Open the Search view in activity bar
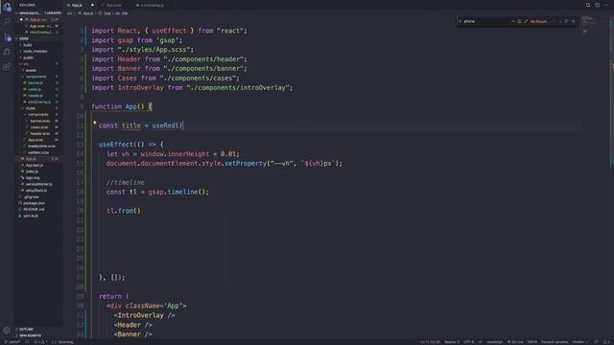Screen dimensions: 614x345 (x=7, y=21)
